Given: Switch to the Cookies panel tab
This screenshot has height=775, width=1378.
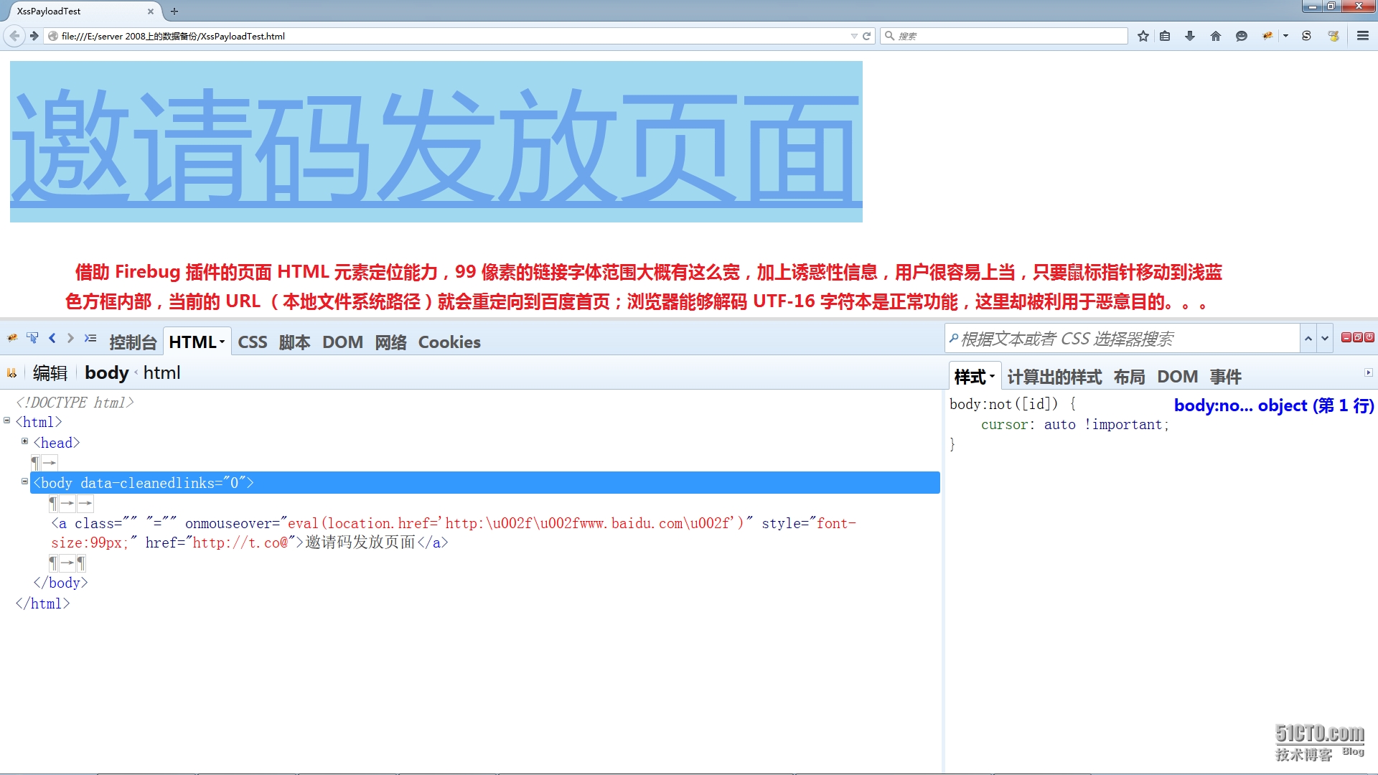Looking at the screenshot, I should (x=449, y=342).
